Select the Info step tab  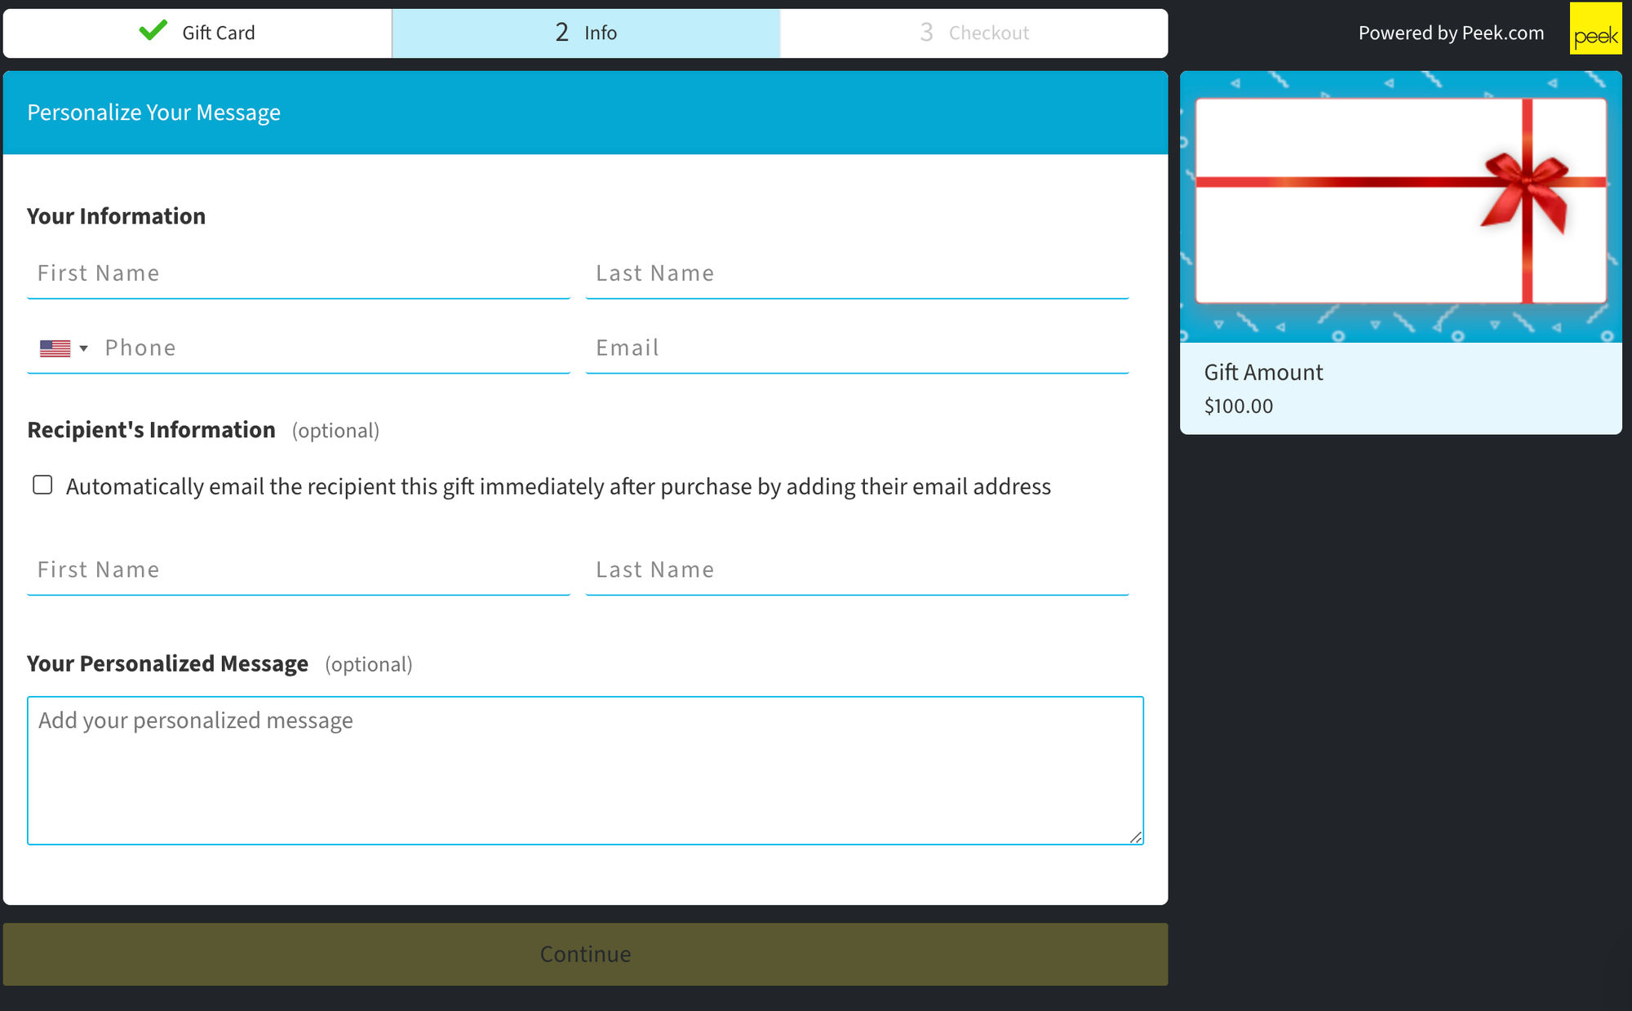tap(586, 33)
